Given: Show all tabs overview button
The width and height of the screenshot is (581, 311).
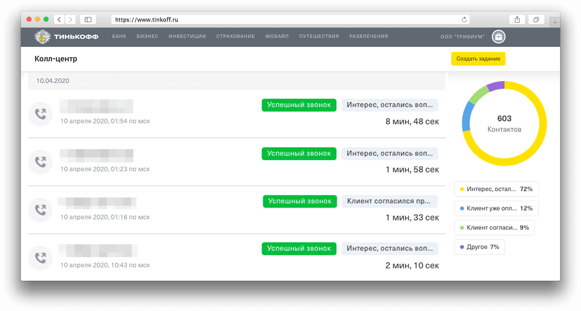Looking at the screenshot, I should coord(536,19).
